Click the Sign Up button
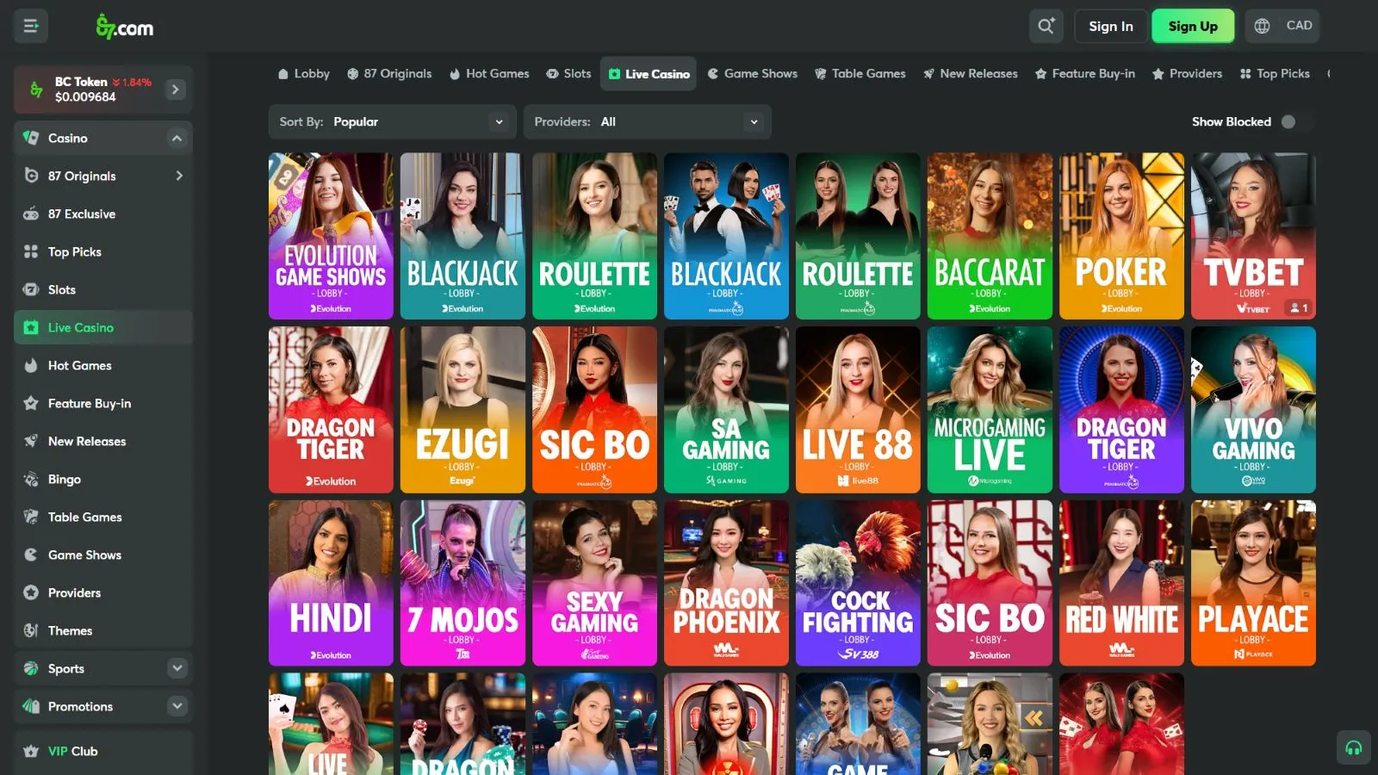This screenshot has width=1378, height=775. [x=1192, y=26]
